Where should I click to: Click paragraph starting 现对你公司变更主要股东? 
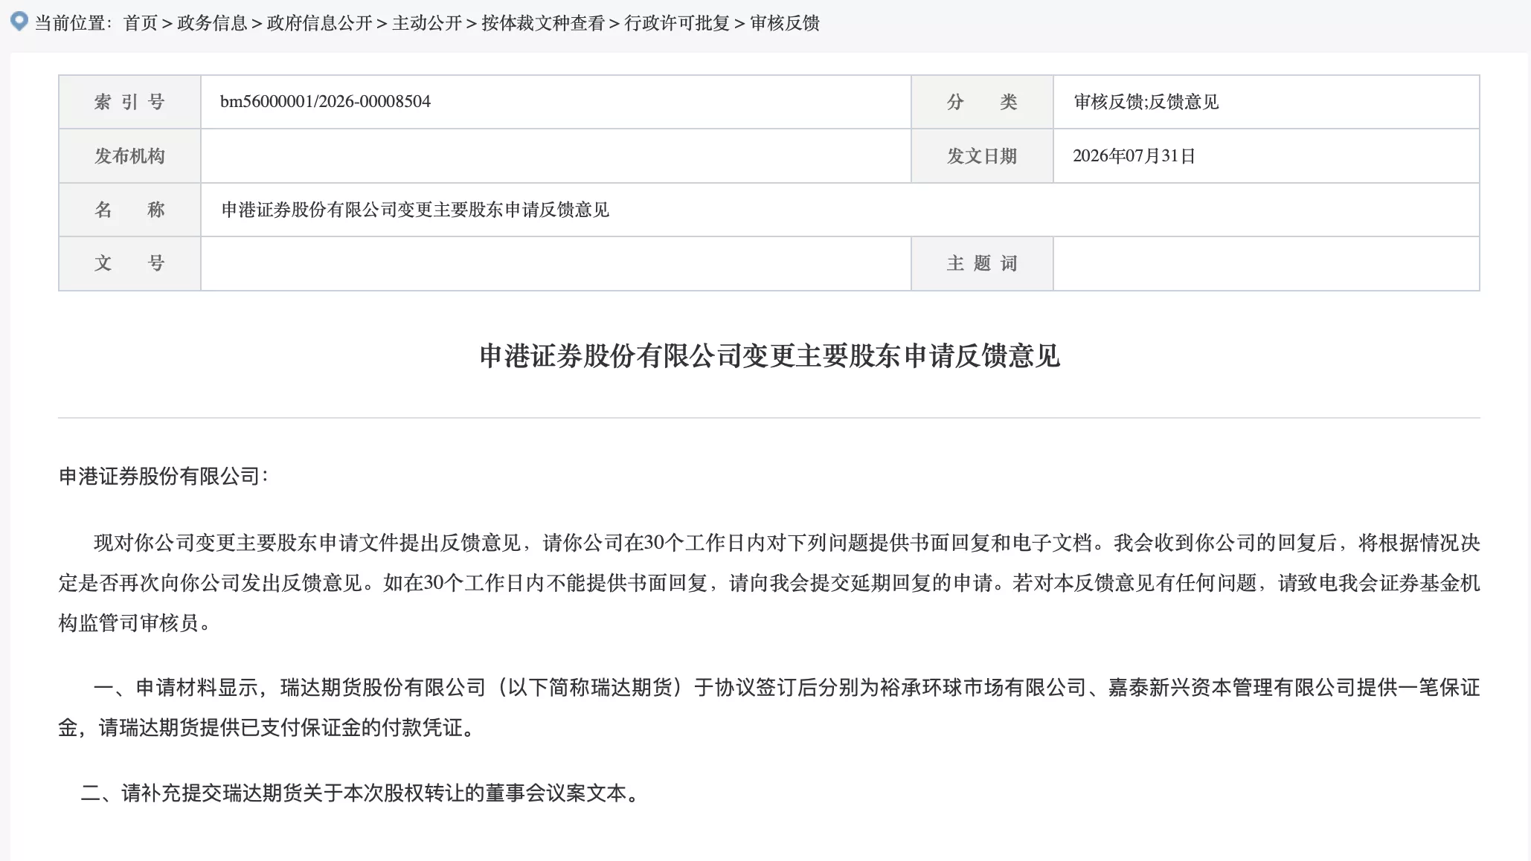769,583
